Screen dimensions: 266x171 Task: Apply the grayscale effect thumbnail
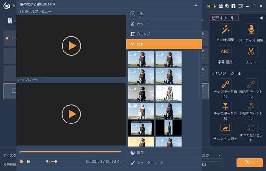point(141,93)
